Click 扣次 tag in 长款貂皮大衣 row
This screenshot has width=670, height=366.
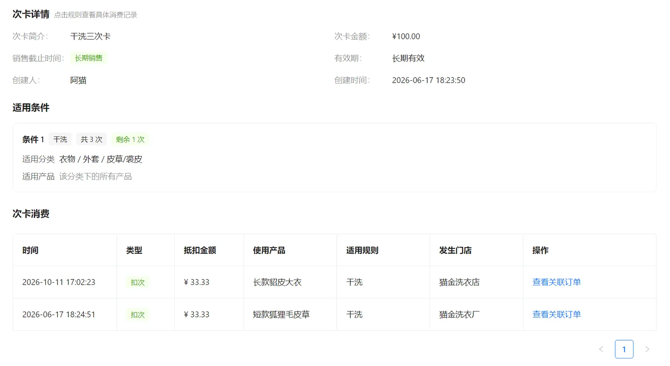138,282
